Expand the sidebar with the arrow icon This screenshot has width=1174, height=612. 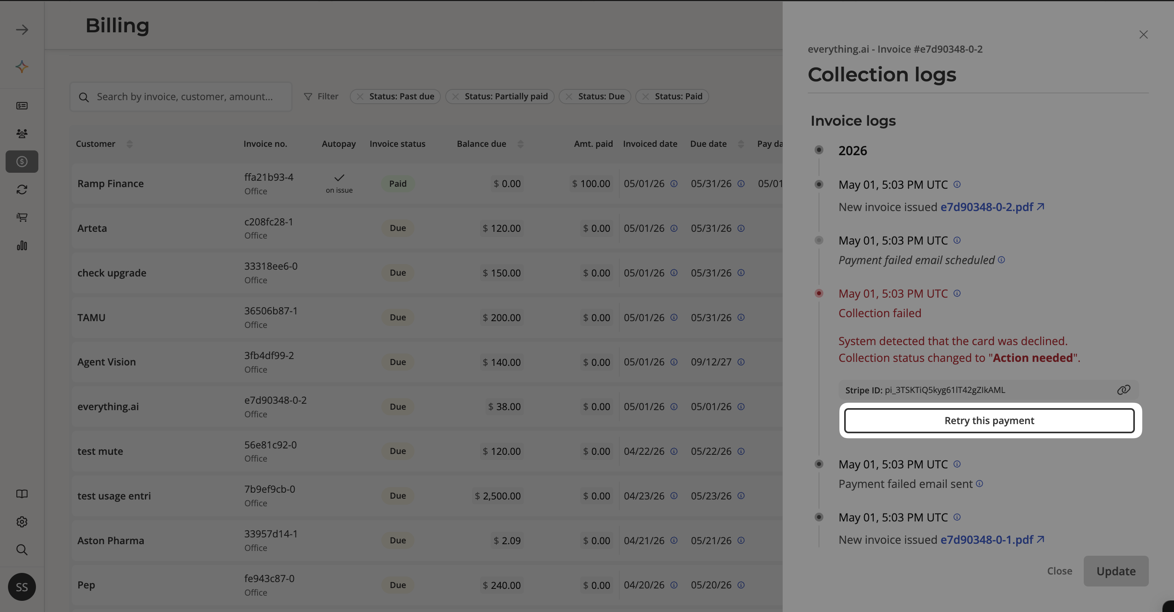[22, 30]
